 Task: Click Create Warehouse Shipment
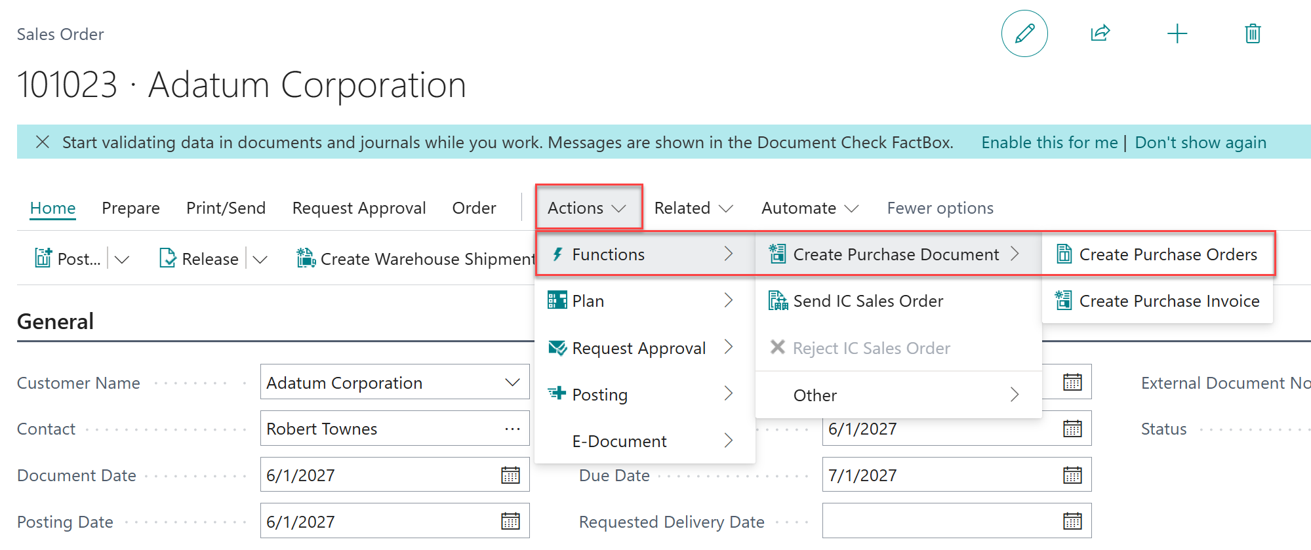416,258
